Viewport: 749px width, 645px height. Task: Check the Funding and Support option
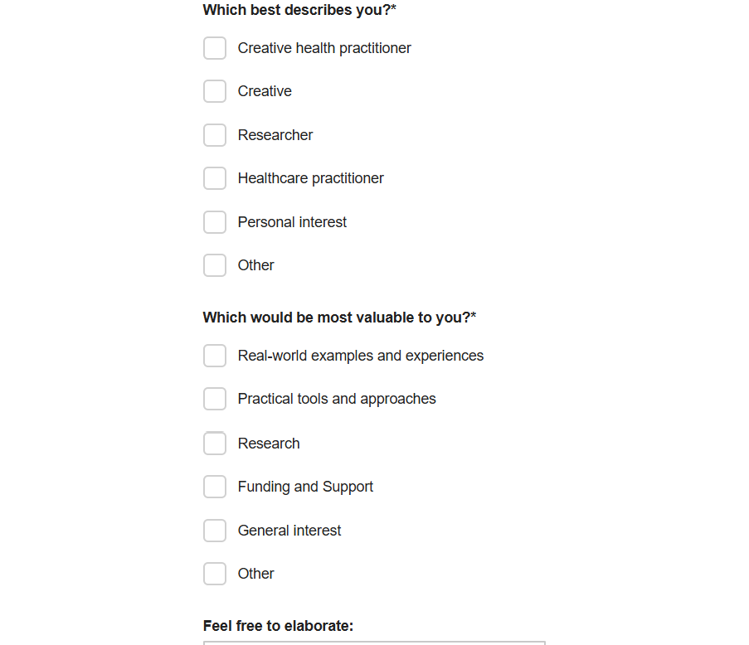(x=215, y=487)
